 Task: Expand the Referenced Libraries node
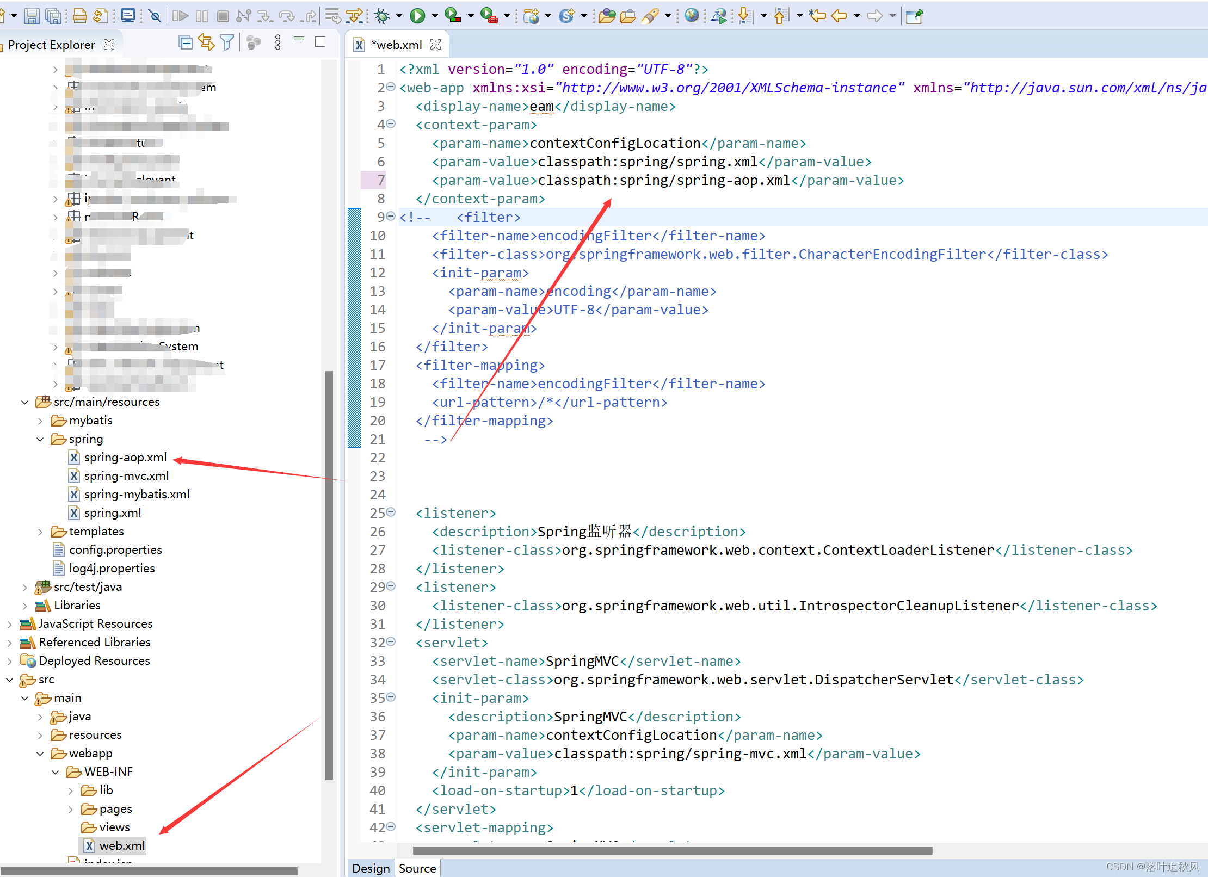pyautogui.click(x=10, y=642)
